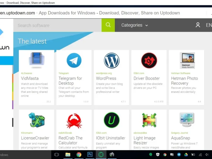Click the battery power tray icon
The image size is (212, 159).
click(x=193, y=154)
